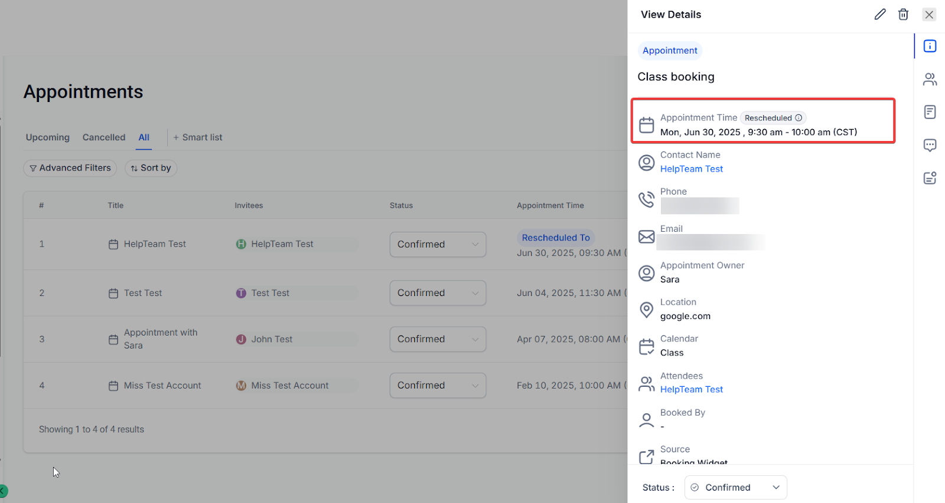Click the Advanced Filters button
The width and height of the screenshot is (945, 503).
(x=70, y=168)
